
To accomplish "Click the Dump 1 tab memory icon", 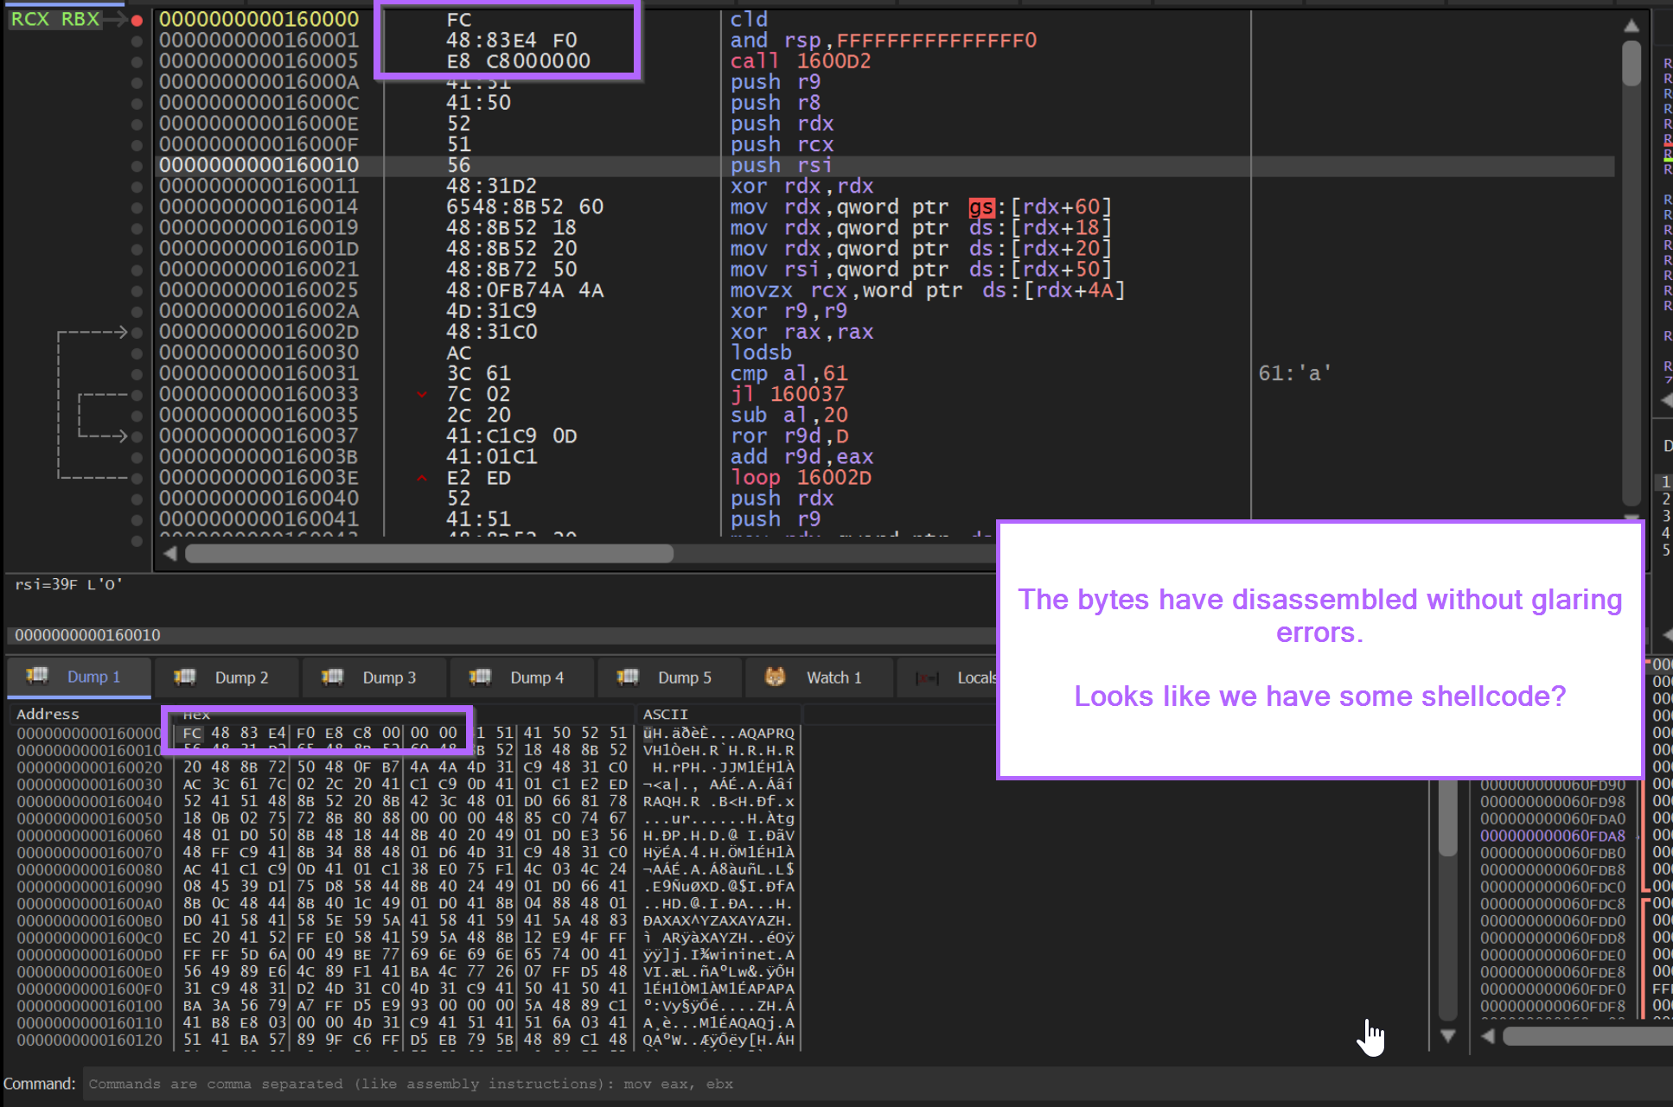I will (x=36, y=677).
